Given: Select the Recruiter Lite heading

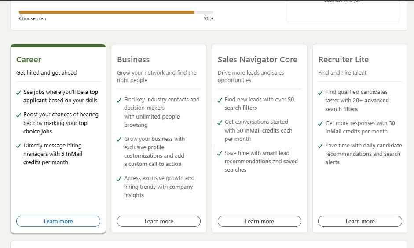Looking at the screenshot, I should (344, 60).
